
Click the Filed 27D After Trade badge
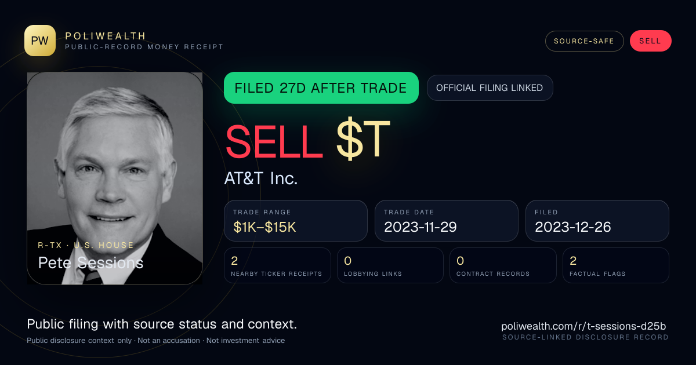click(x=321, y=88)
